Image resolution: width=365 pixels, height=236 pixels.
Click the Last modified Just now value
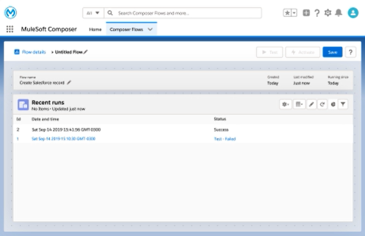tap(301, 83)
